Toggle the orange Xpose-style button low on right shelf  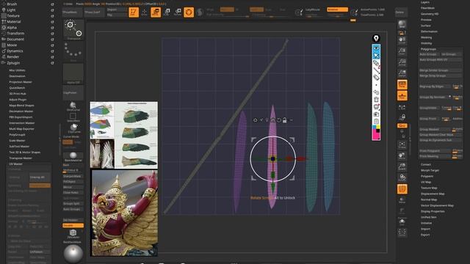pos(402,189)
